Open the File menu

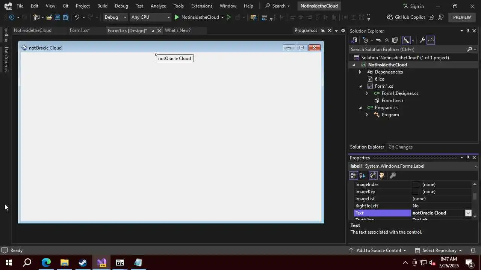pyautogui.click(x=20, y=6)
